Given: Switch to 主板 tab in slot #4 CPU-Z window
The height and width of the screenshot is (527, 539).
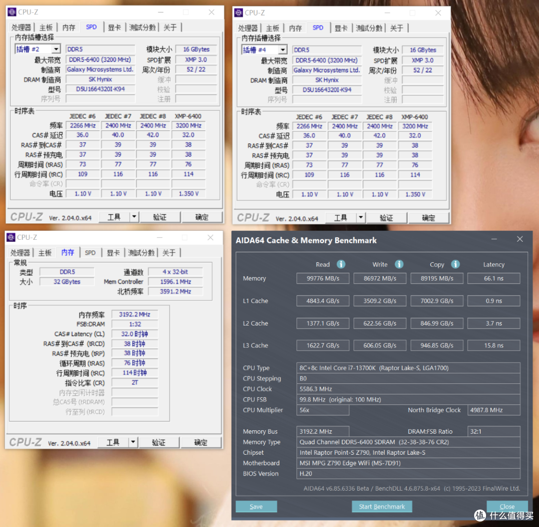Looking at the screenshot, I should [x=272, y=28].
